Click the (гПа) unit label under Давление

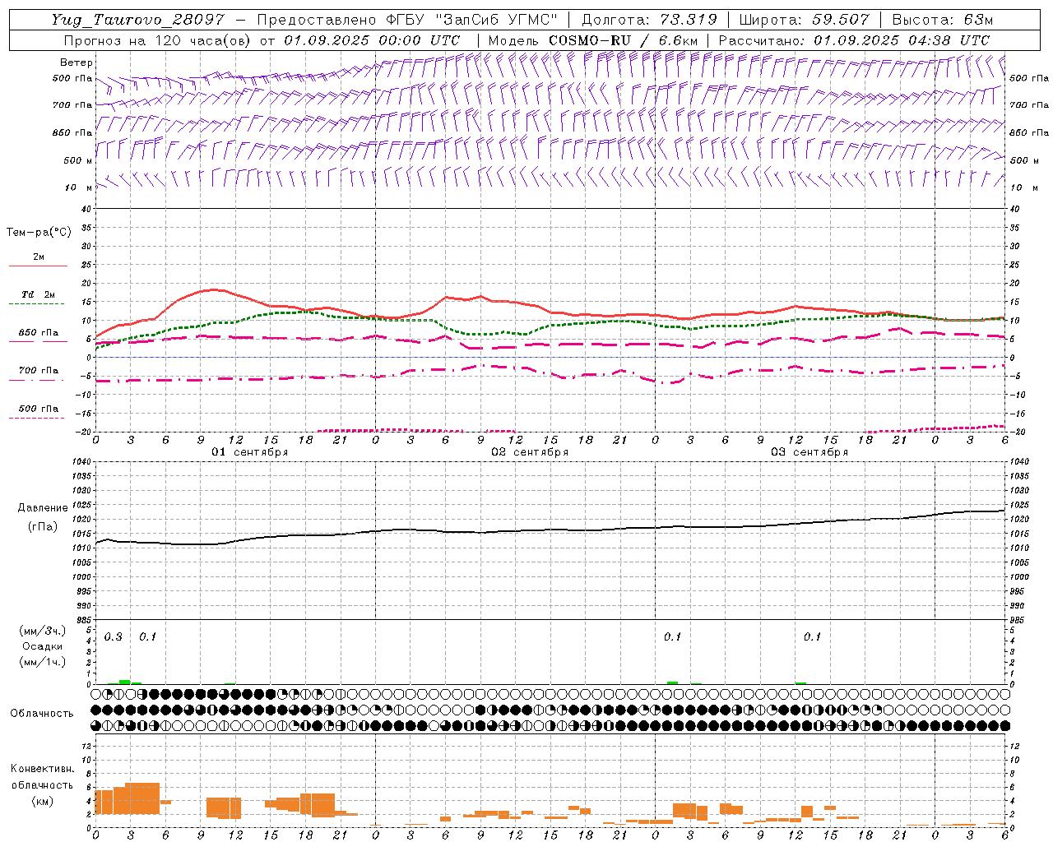(43, 526)
